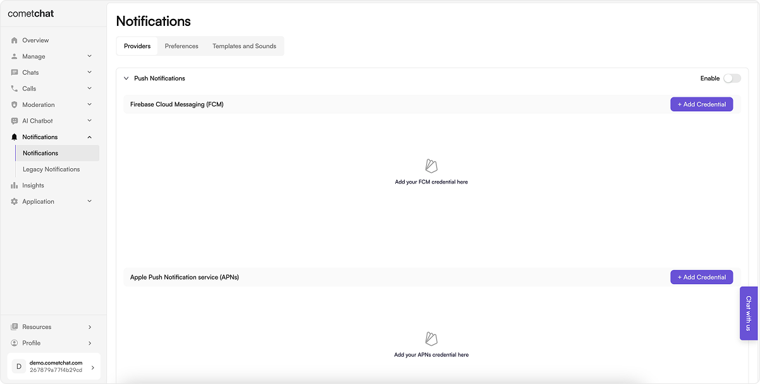Add a Firebase Cloud Messaging credential
The image size is (760, 384).
(x=701, y=104)
